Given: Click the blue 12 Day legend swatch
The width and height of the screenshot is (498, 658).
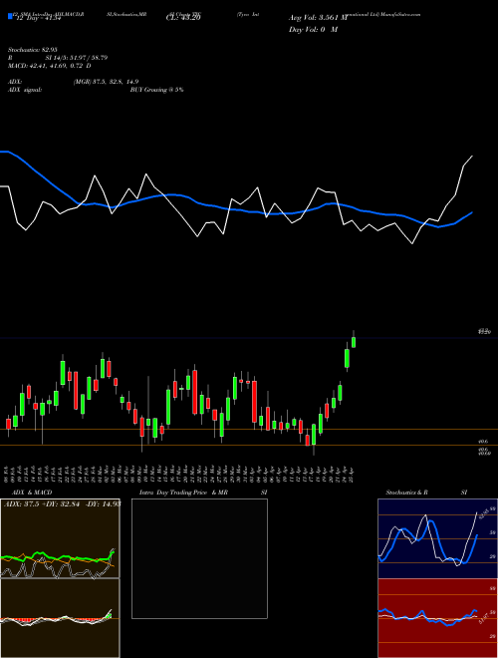Looking at the screenshot, I should click(x=10, y=17).
